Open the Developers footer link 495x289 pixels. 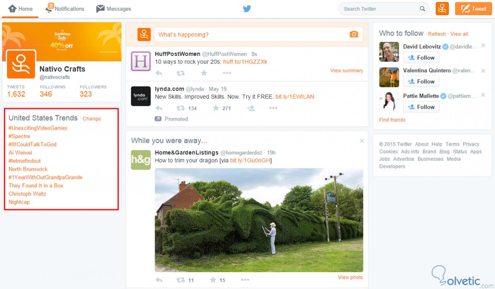[392, 167]
